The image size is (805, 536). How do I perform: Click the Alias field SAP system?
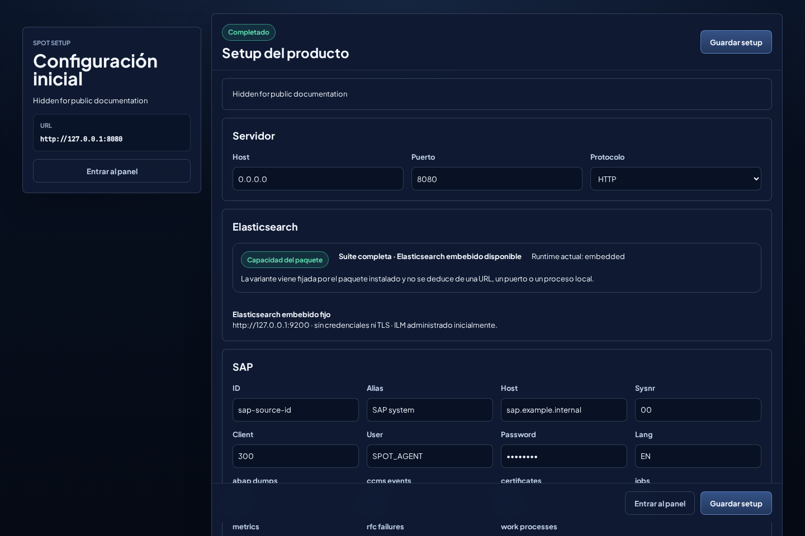[429, 410]
